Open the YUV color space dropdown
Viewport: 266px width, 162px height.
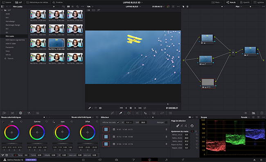(128, 123)
